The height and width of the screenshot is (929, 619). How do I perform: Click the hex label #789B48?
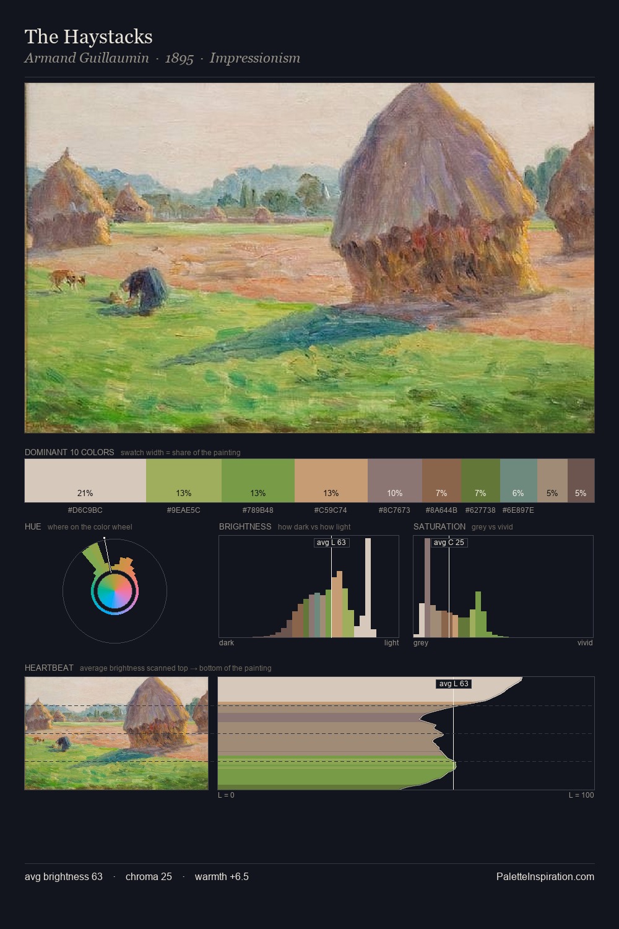click(258, 510)
